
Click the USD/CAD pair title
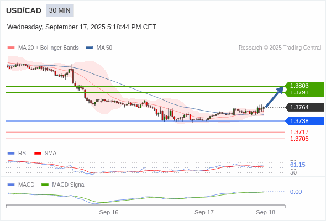tap(24, 10)
